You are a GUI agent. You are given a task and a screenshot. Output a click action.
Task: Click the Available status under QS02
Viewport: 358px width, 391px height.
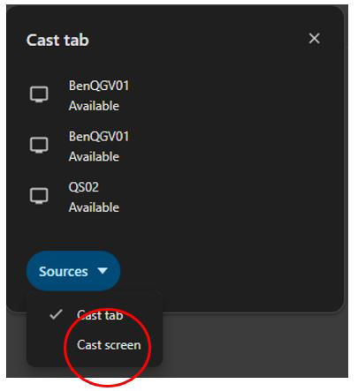pyautogui.click(x=94, y=207)
